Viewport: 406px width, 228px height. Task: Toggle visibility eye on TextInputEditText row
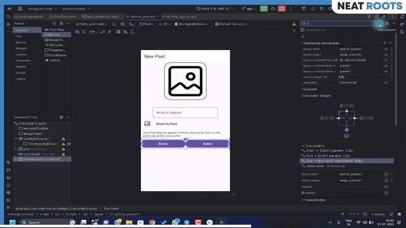point(69,144)
